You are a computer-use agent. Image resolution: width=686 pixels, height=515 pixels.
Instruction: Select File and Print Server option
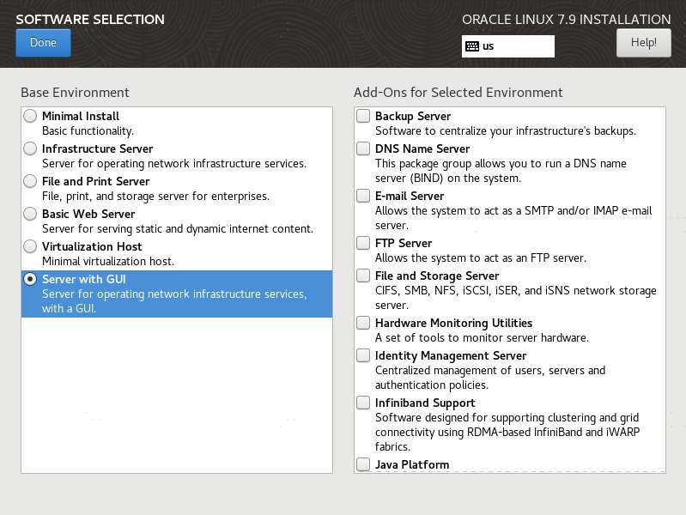click(x=31, y=181)
